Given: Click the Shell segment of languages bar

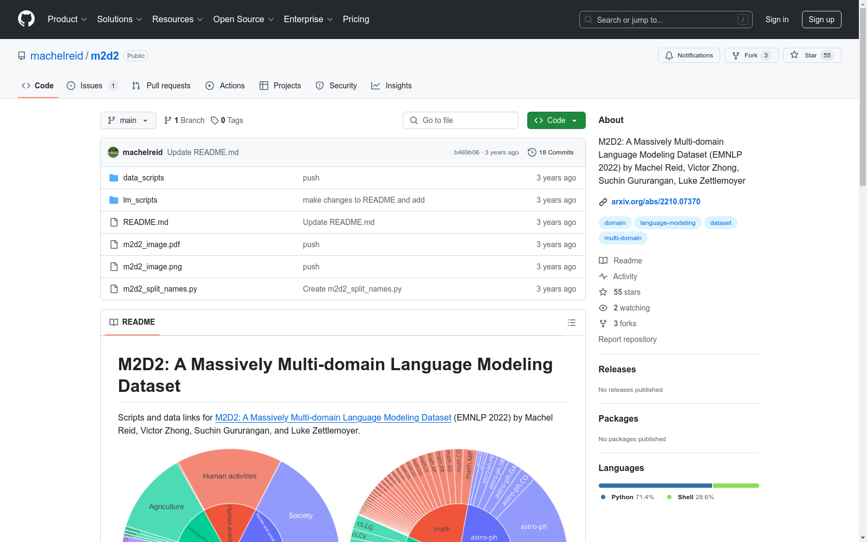Looking at the screenshot, I should [736, 486].
